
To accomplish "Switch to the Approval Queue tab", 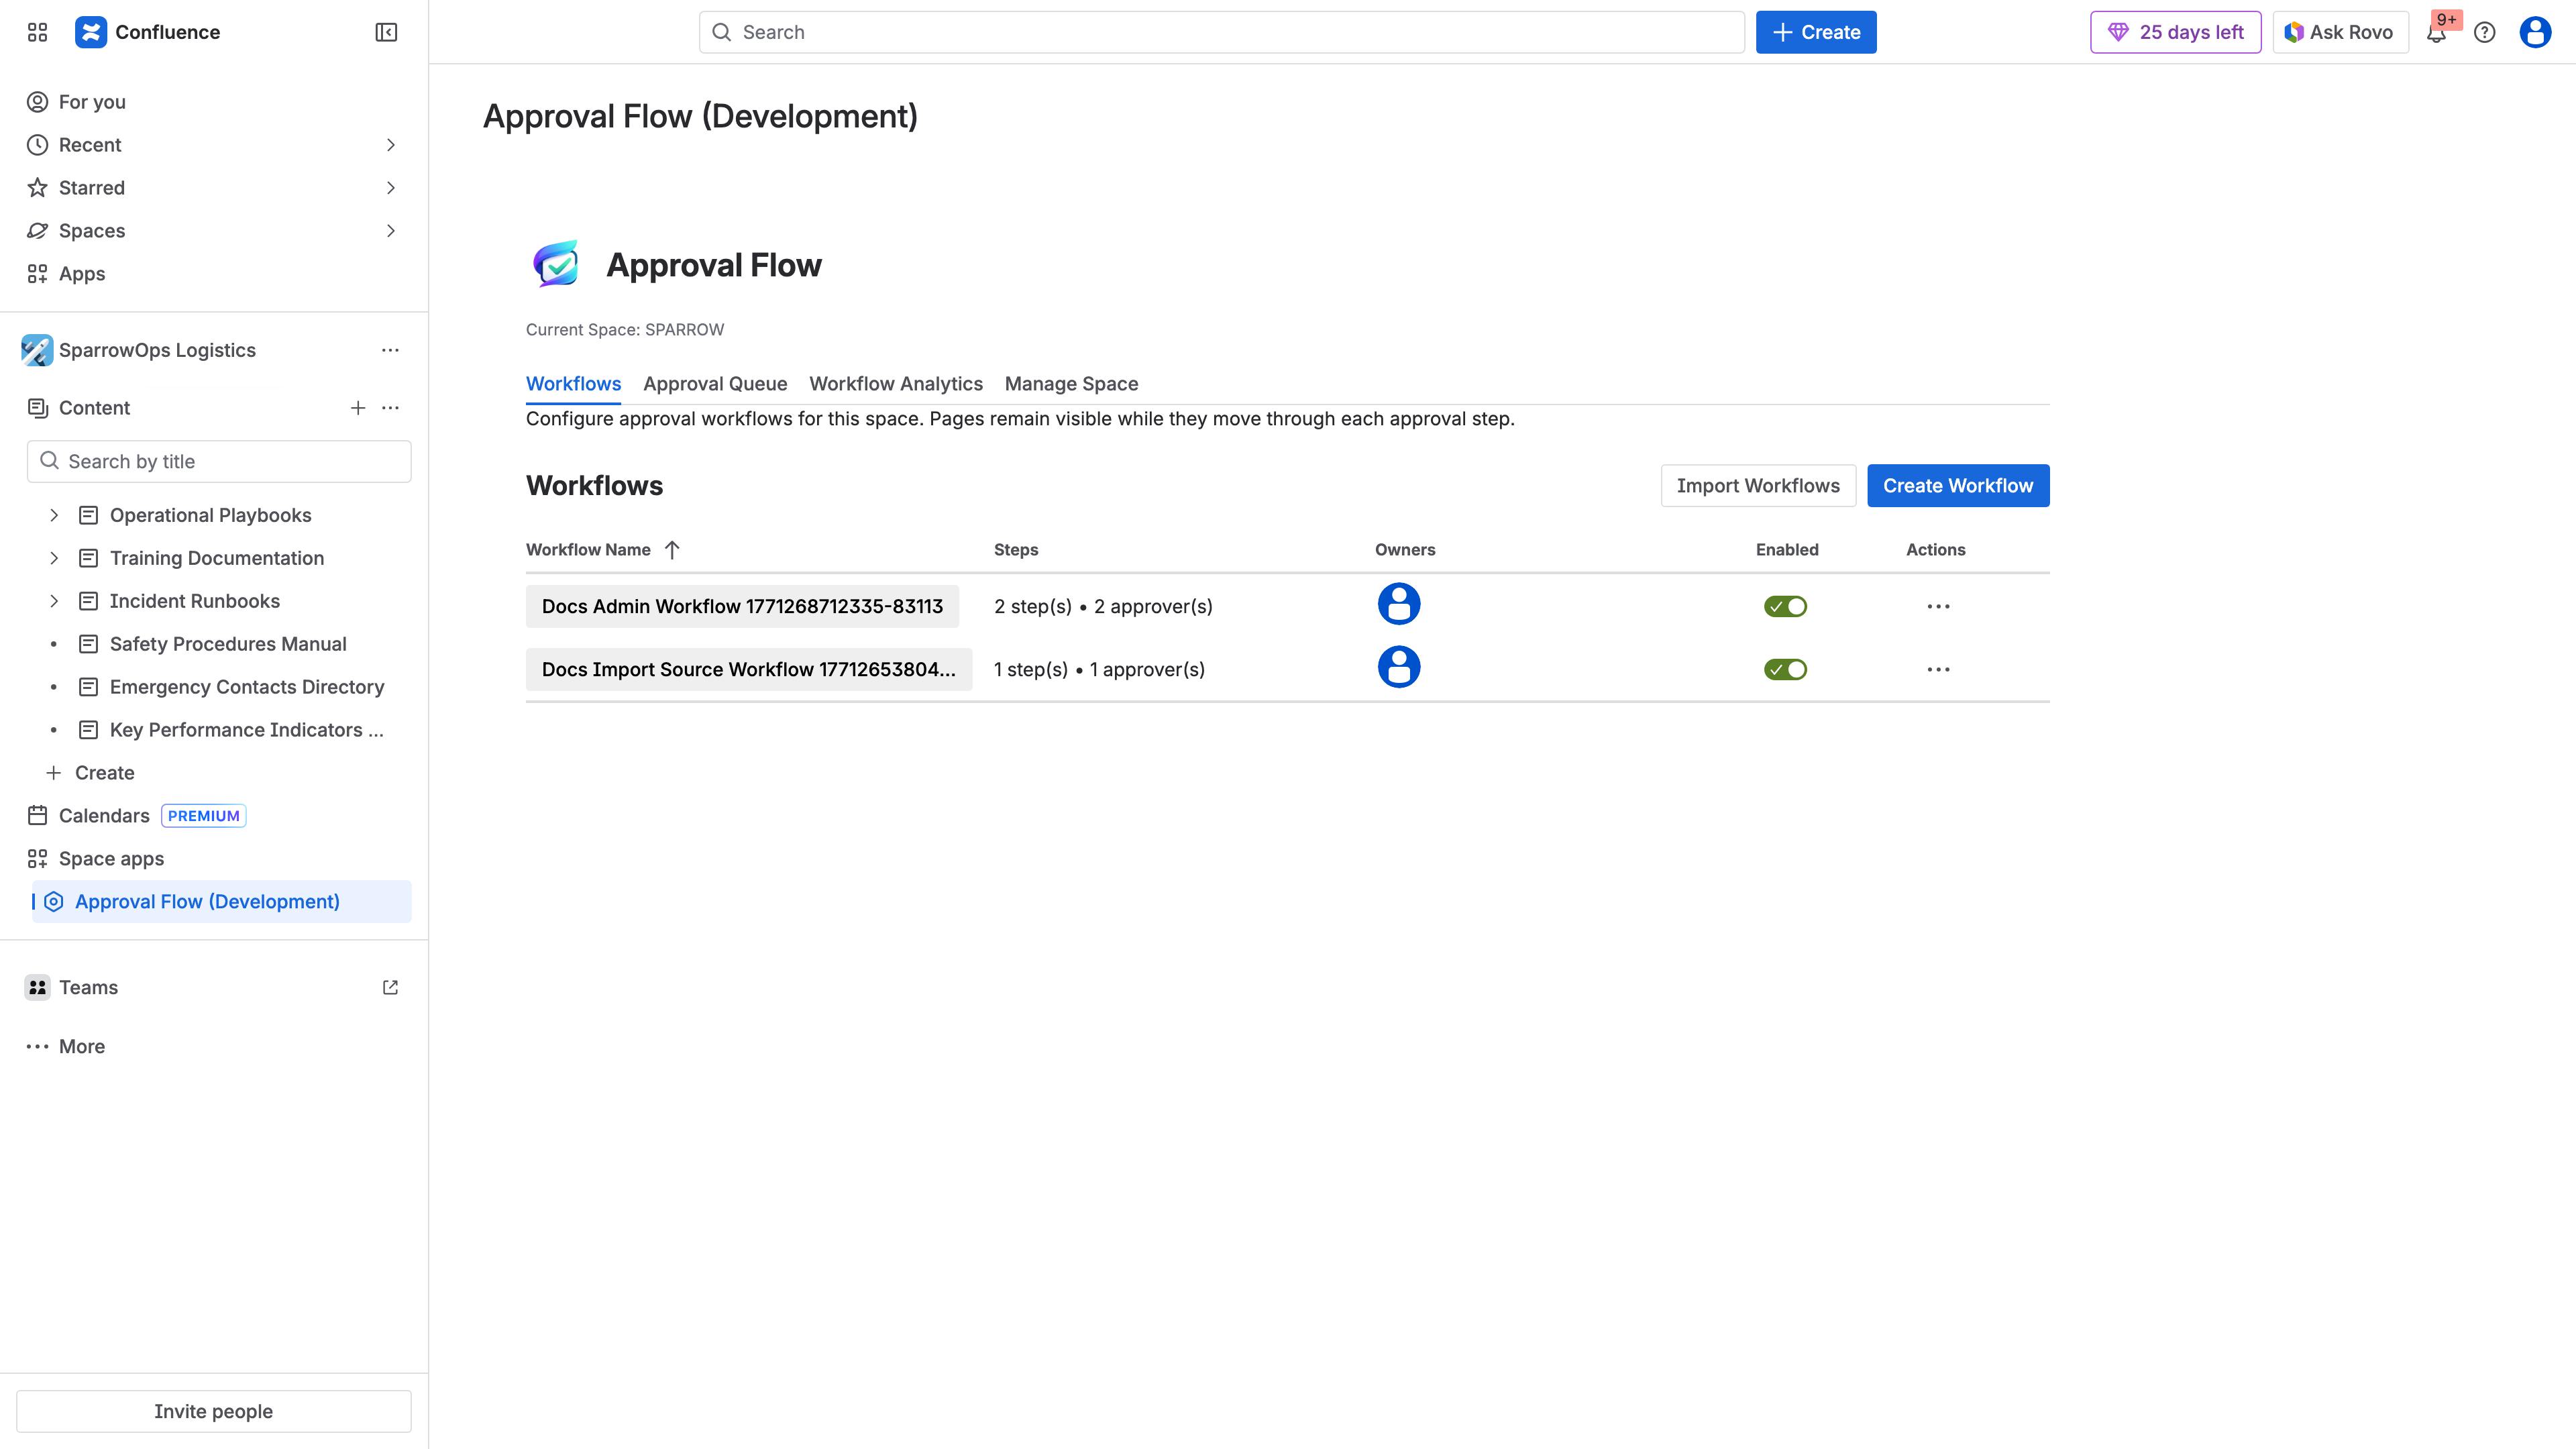I will (x=715, y=383).
